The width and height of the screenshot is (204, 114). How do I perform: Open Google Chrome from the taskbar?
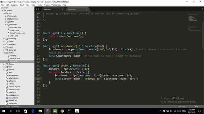(62, 111)
